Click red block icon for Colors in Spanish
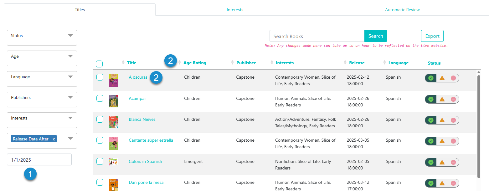 453,162
